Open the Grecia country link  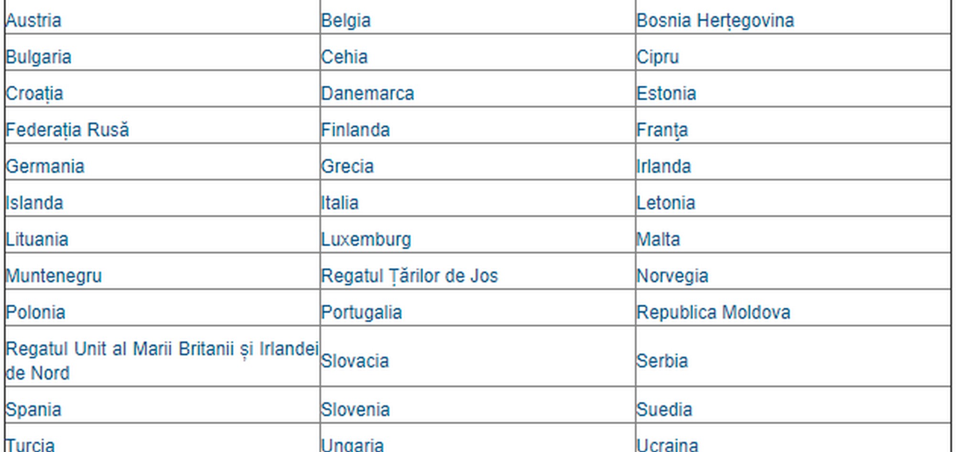click(x=347, y=166)
